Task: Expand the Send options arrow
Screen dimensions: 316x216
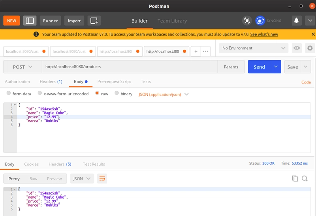Action: (276, 66)
